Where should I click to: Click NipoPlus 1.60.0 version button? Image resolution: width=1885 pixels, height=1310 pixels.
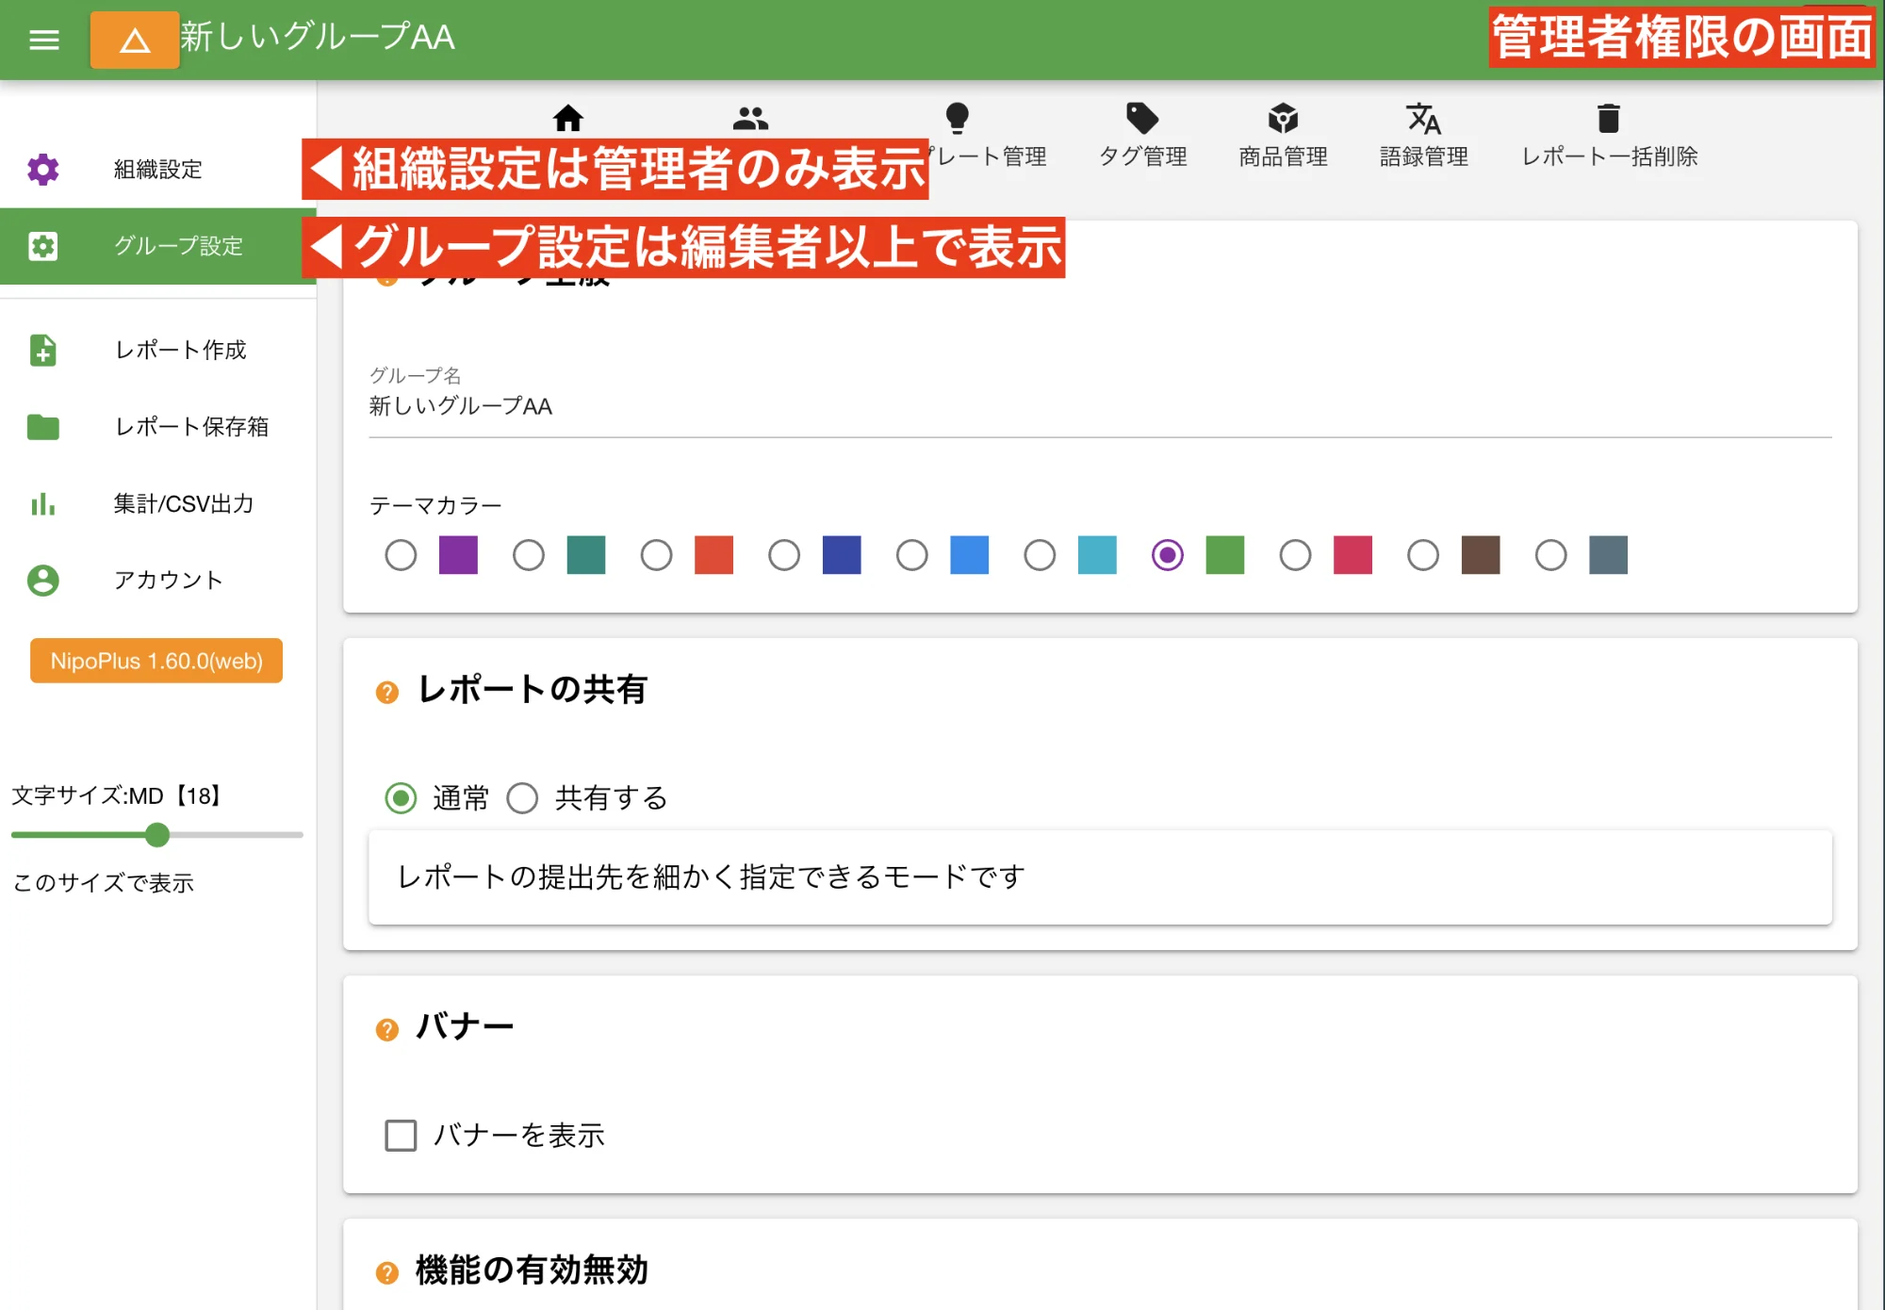157,660
